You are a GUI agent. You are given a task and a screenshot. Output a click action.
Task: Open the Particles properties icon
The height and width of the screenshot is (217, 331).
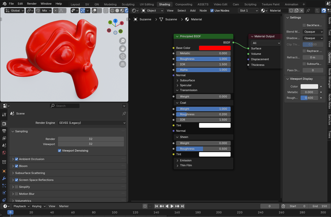(4, 186)
